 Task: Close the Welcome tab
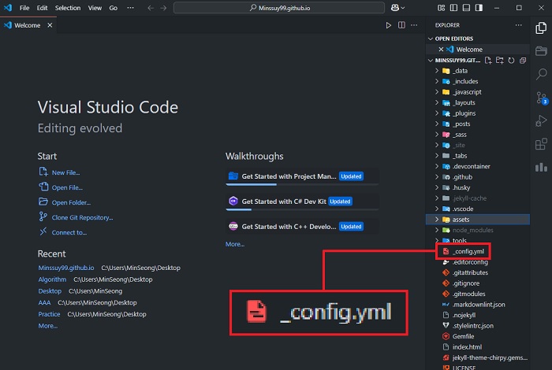[x=50, y=25]
